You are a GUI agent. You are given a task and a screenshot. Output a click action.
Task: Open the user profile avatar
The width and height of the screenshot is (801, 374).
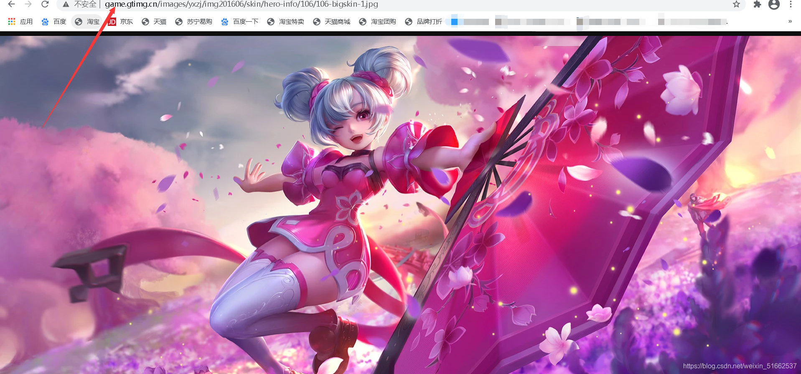pyautogui.click(x=774, y=5)
